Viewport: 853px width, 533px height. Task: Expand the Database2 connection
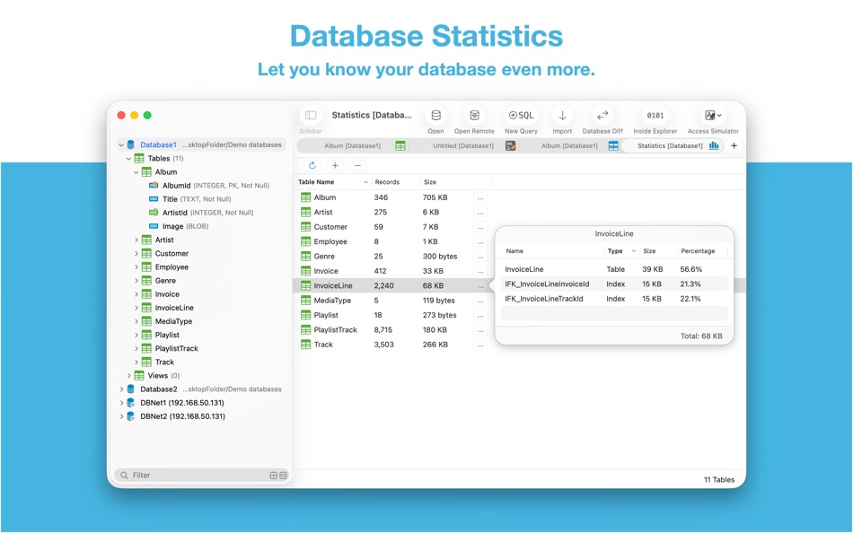coord(121,389)
